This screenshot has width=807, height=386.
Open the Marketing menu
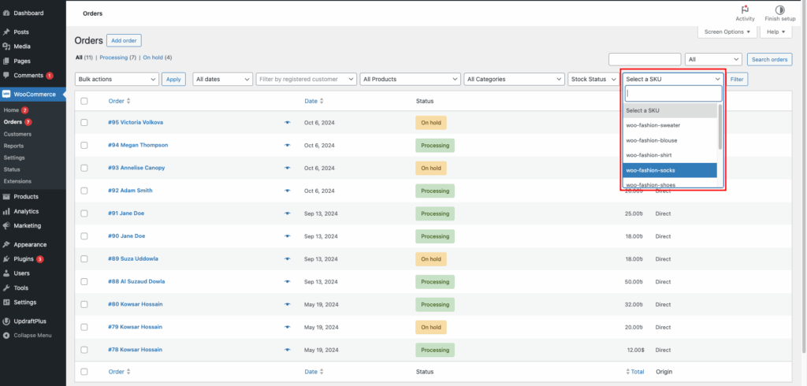28,225
